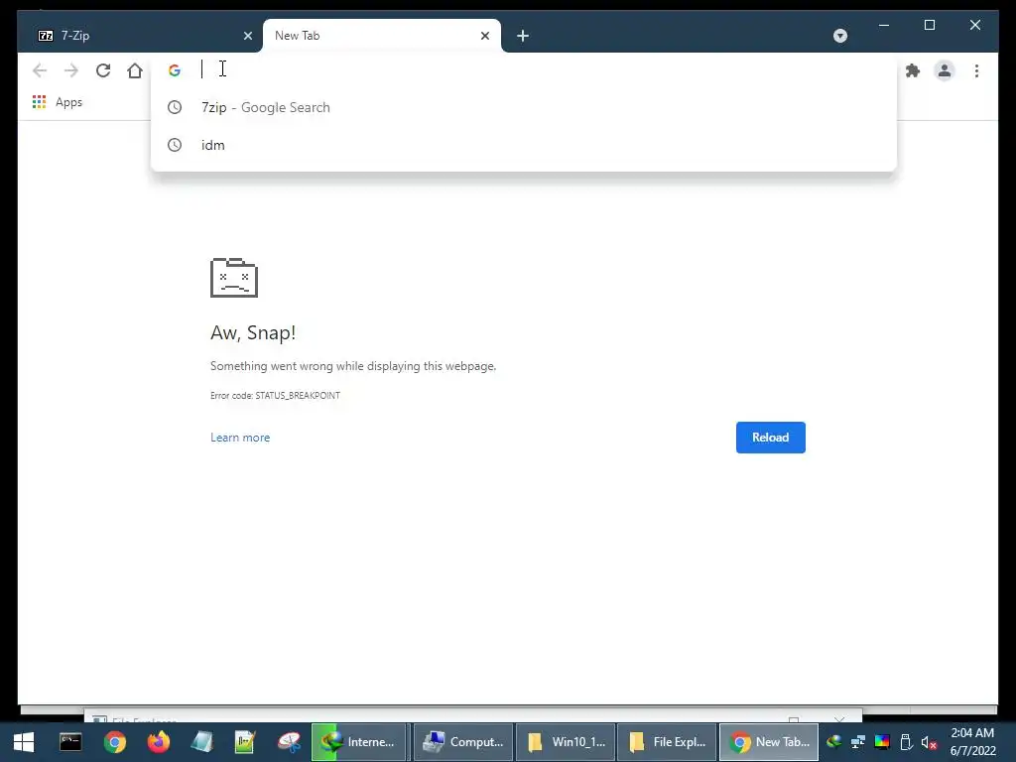Open the blue notebook taskbar app
Screen dimensions: 1016x762
coord(201,742)
